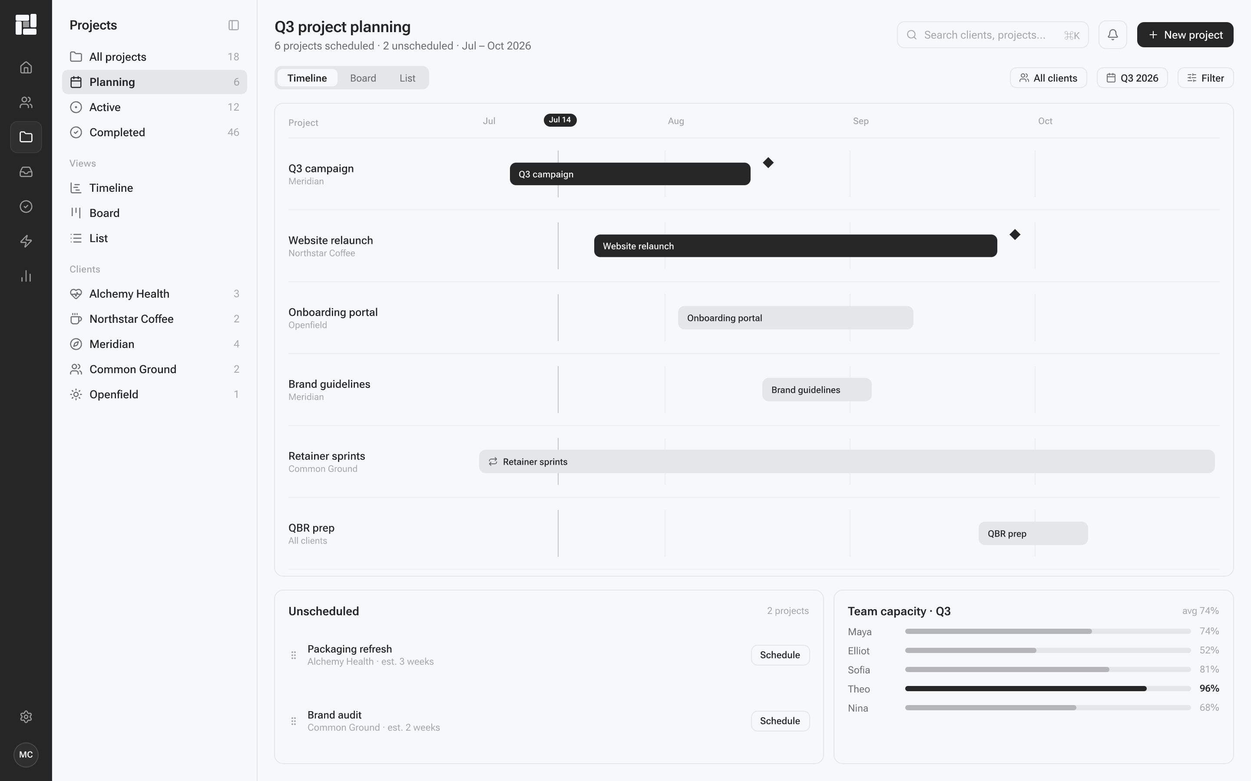Select Active projects in the sidebar
1251x781 pixels.
[x=155, y=108]
